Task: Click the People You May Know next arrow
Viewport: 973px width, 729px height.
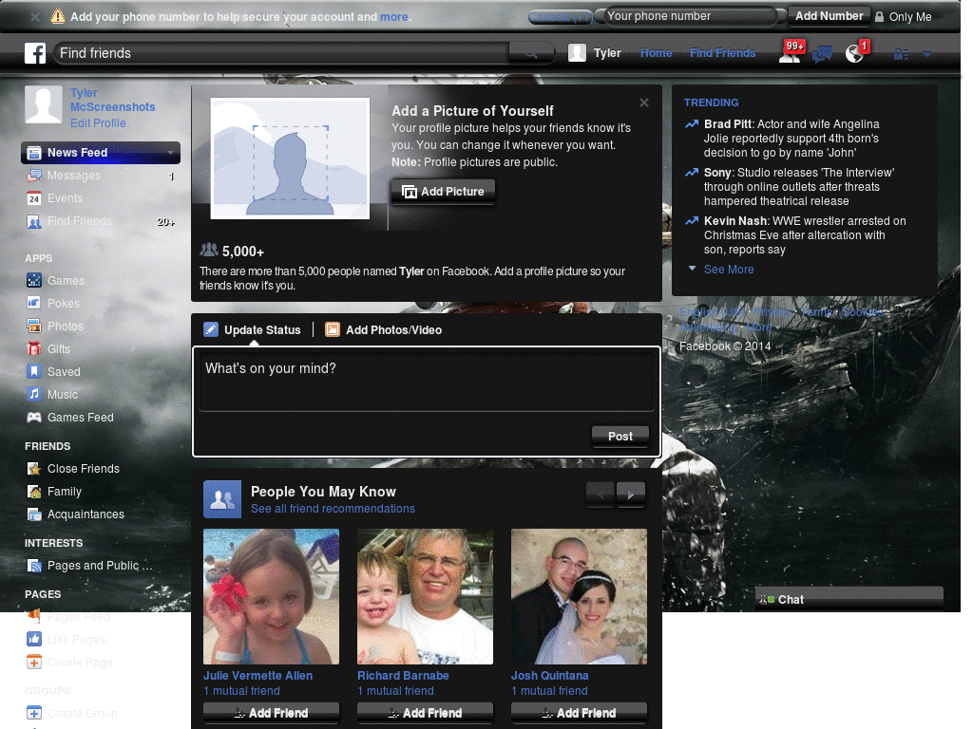Action: click(631, 494)
